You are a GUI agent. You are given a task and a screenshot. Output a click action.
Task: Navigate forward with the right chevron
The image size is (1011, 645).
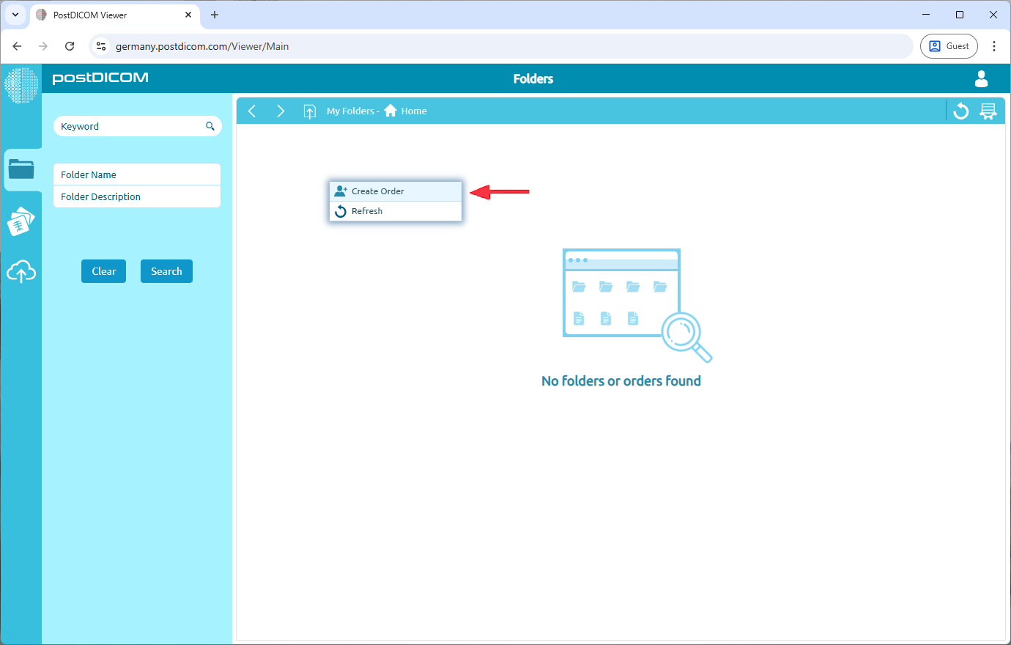click(281, 111)
